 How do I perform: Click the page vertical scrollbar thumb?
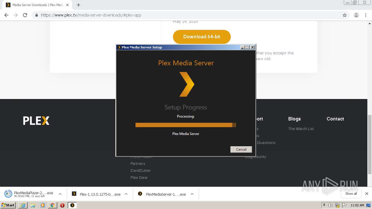click(370, 144)
